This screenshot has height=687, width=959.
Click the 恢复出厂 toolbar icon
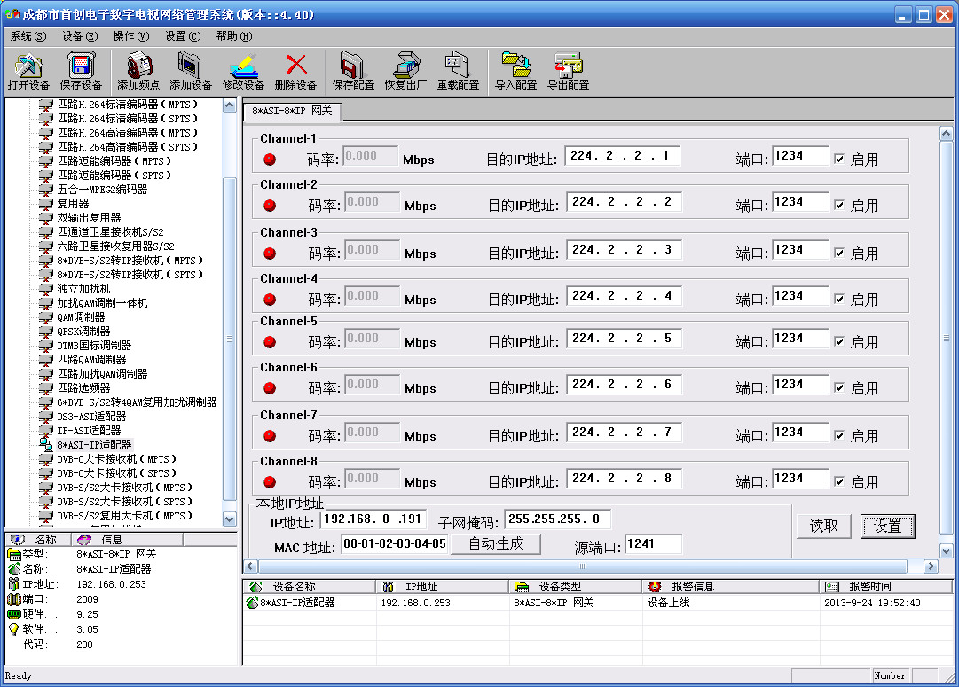[405, 66]
